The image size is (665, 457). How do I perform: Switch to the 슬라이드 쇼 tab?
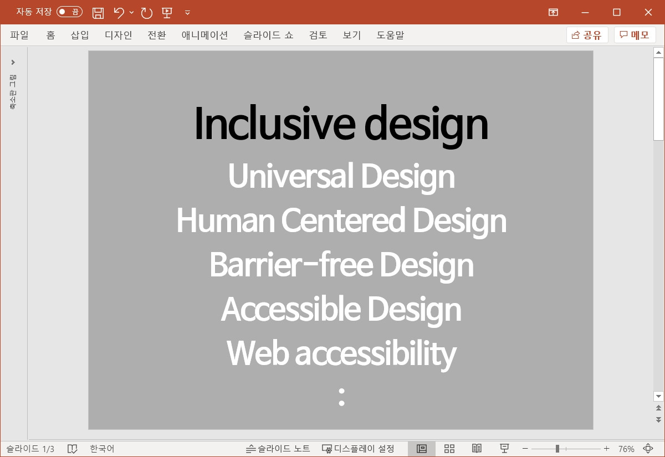pos(268,35)
